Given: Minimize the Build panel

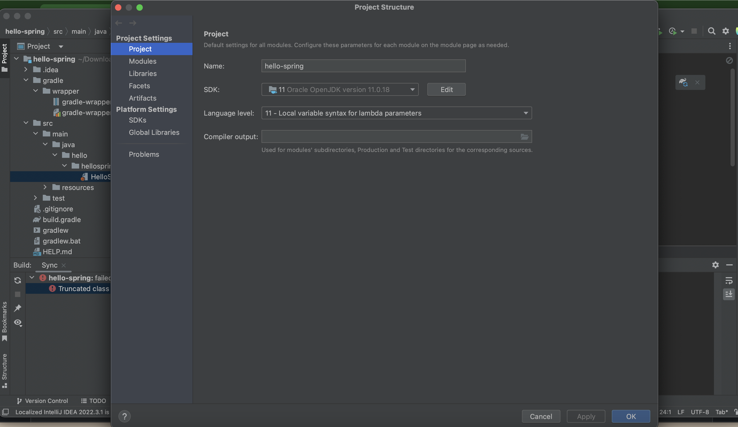Looking at the screenshot, I should [x=729, y=265].
